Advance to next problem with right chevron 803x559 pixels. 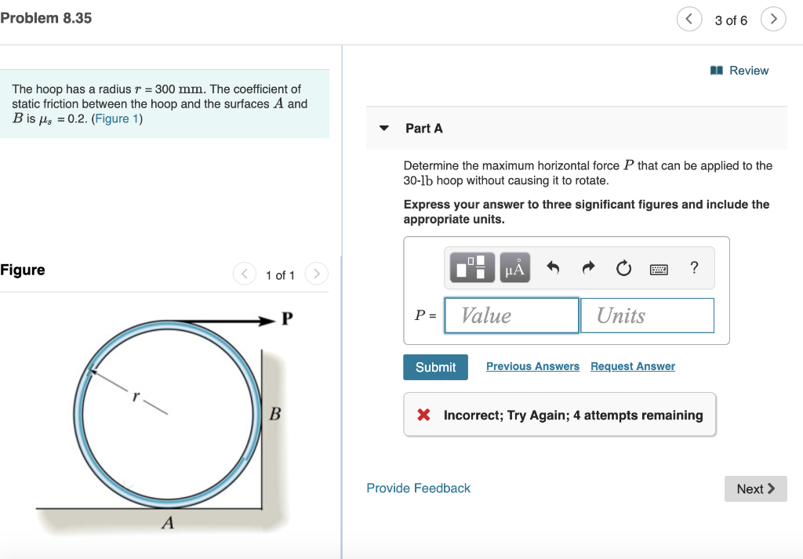pyautogui.click(x=773, y=19)
